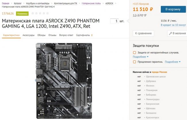Add to cart with «В корзину»
This screenshot has height=120, width=187.
pyautogui.click(x=173, y=9)
